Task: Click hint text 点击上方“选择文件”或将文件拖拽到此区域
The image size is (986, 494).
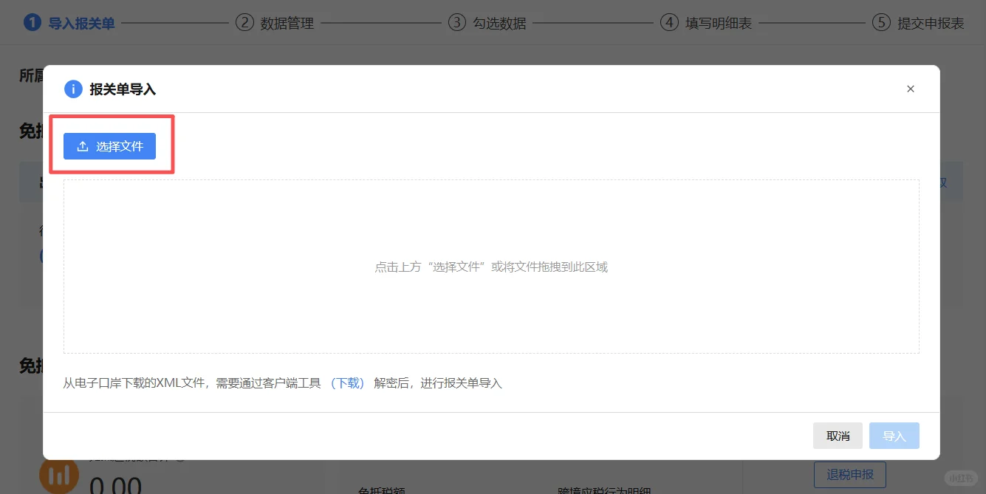Action: click(x=491, y=267)
